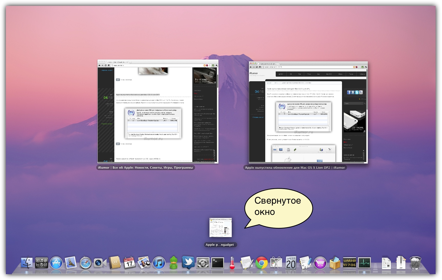442x280 pixels.
Task: Click the black grid-of-symbols Dock icon
Action: pos(41,263)
